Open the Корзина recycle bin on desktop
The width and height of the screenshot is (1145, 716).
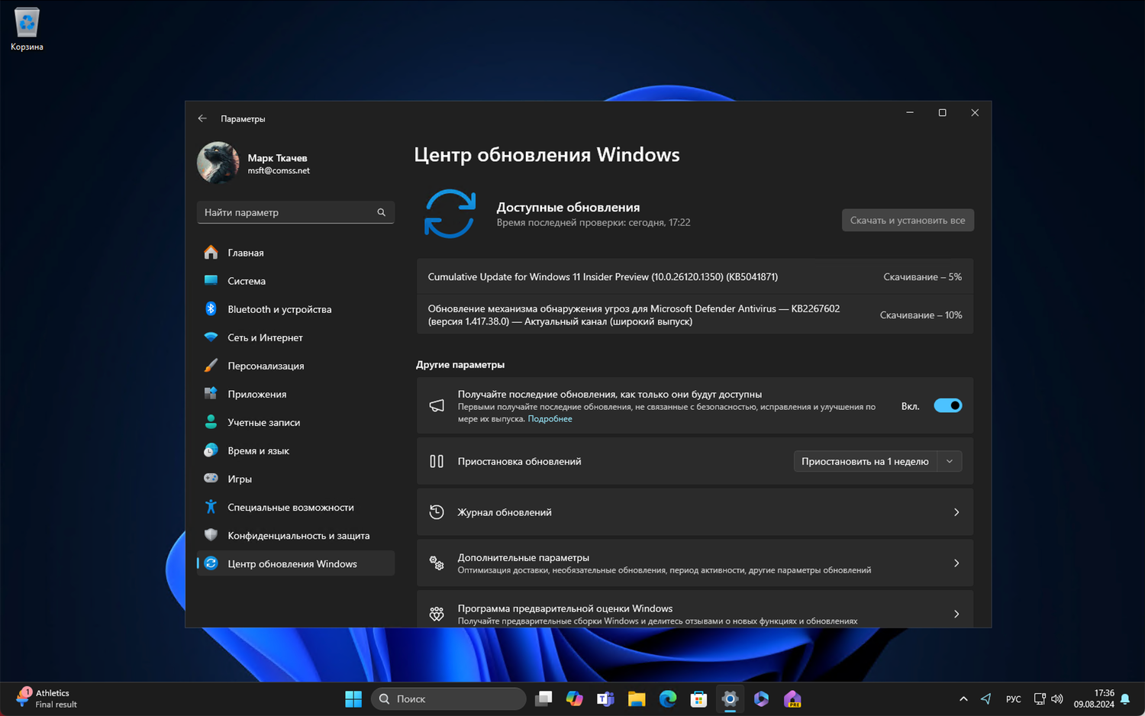click(27, 30)
